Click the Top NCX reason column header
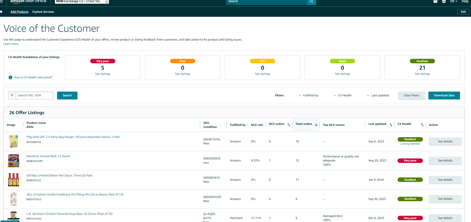471x222 pixels. coord(334,125)
